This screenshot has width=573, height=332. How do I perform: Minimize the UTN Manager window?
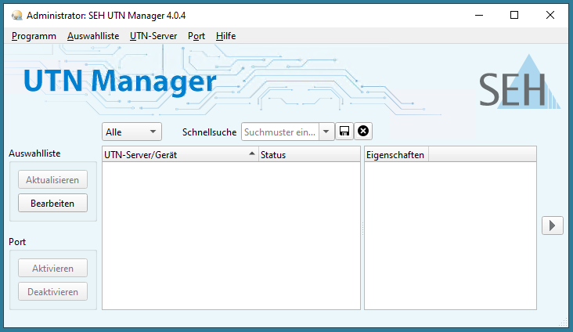click(479, 16)
